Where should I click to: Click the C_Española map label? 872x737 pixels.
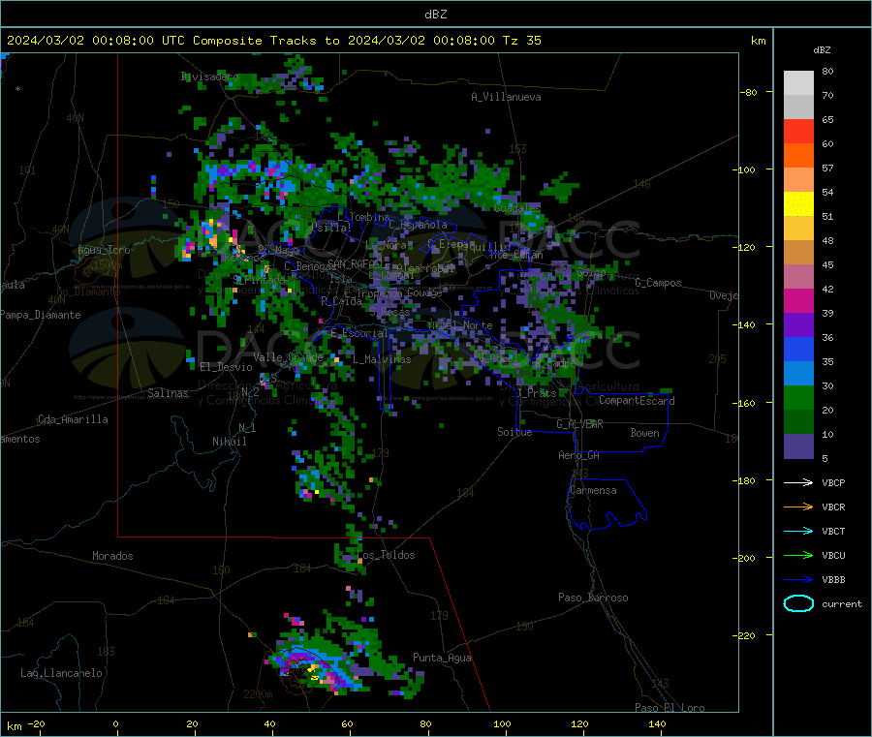pos(419,225)
